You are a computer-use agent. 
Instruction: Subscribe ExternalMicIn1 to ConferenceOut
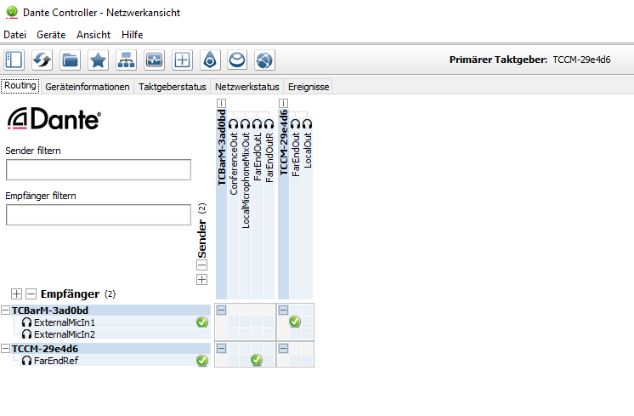point(234,322)
